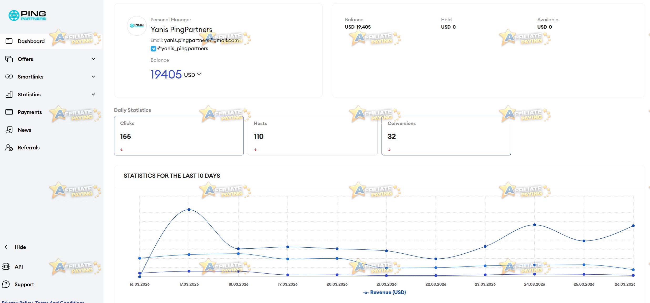Click the Payments card icon

pyautogui.click(x=9, y=112)
